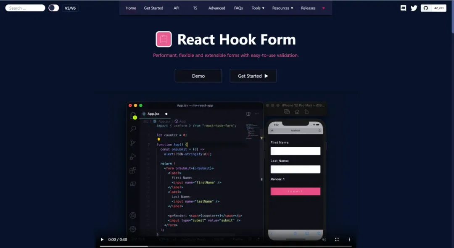Click the Last Name input on the phone
Image resolution: width=454 pixels, height=248 pixels.
296,169
